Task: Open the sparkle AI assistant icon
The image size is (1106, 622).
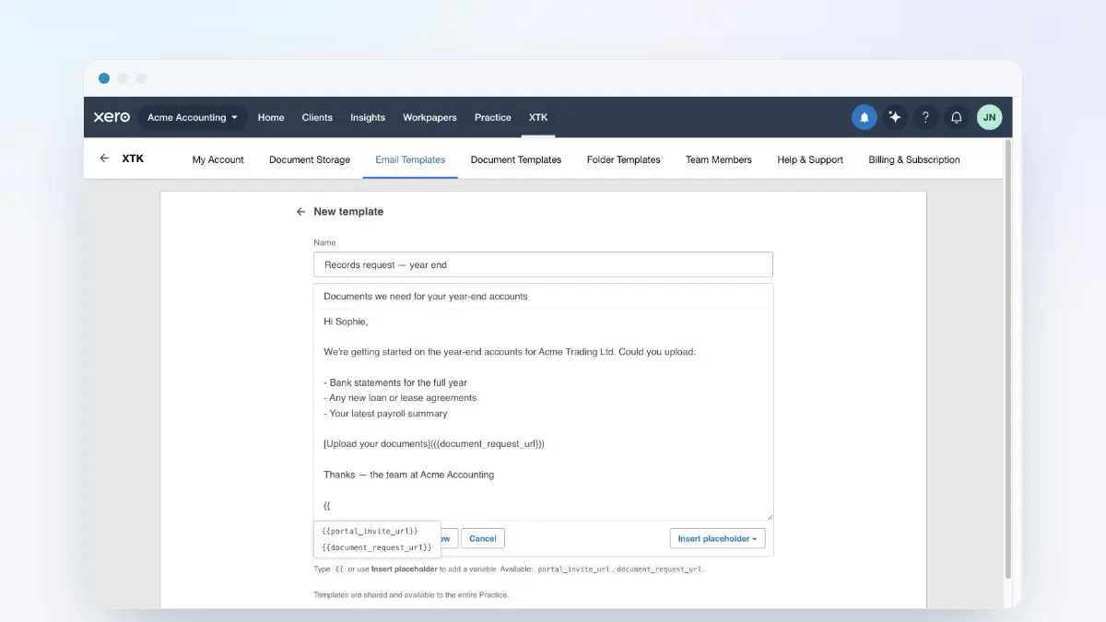Action: click(895, 117)
